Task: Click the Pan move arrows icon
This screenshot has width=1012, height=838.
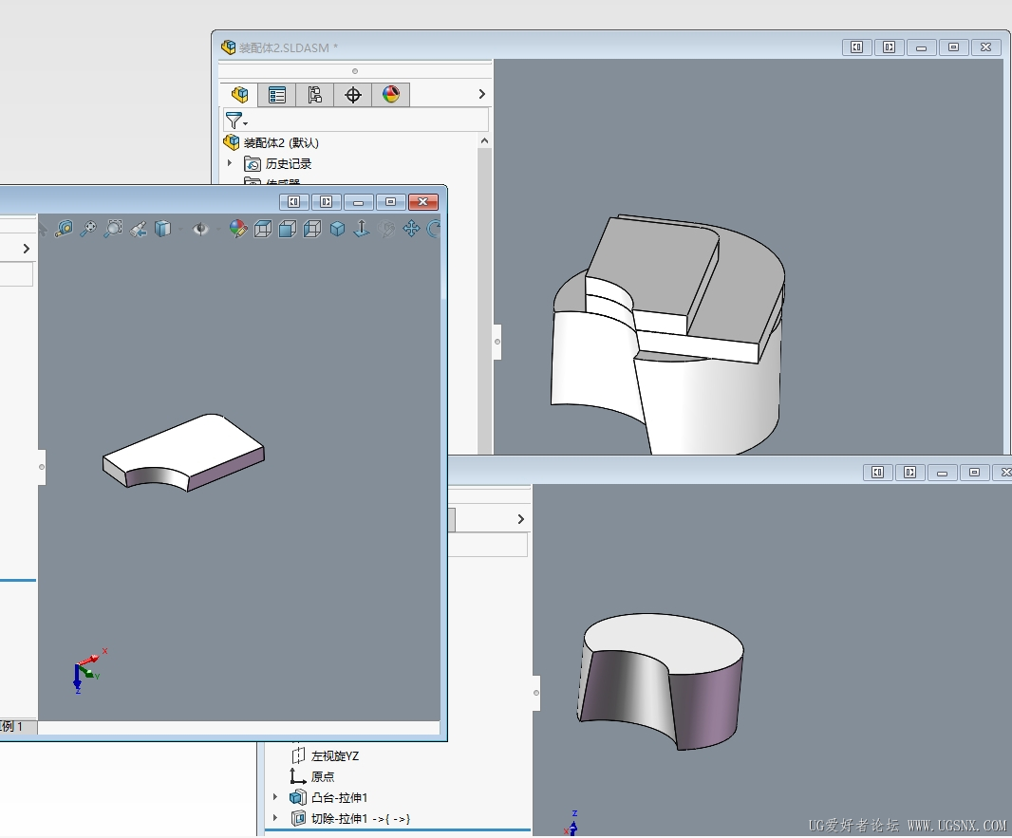Action: click(x=411, y=229)
